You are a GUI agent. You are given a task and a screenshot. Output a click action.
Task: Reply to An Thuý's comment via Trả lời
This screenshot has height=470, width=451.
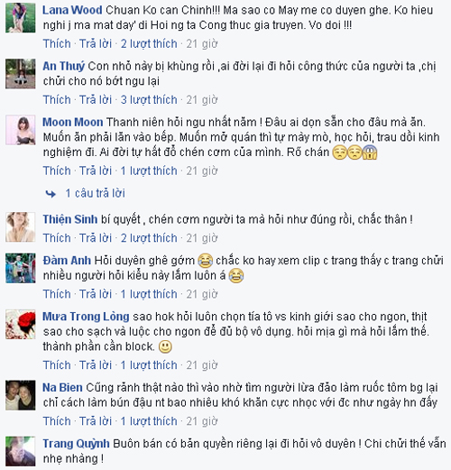(96, 99)
